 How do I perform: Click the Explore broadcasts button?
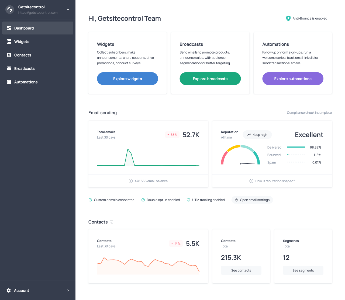point(210,79)
